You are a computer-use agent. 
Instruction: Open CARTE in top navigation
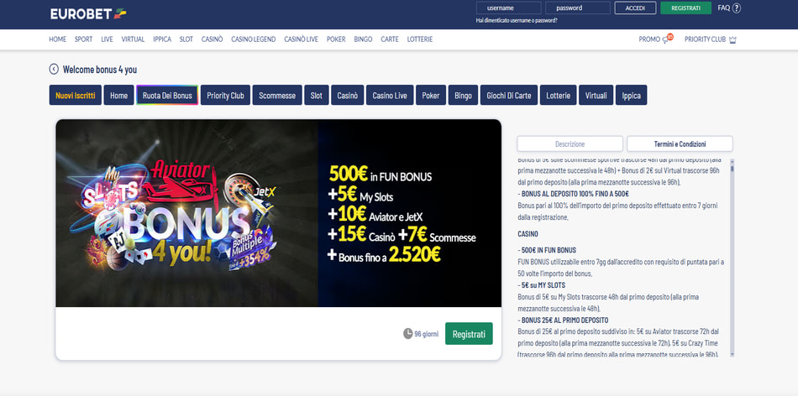coord(390,39)
